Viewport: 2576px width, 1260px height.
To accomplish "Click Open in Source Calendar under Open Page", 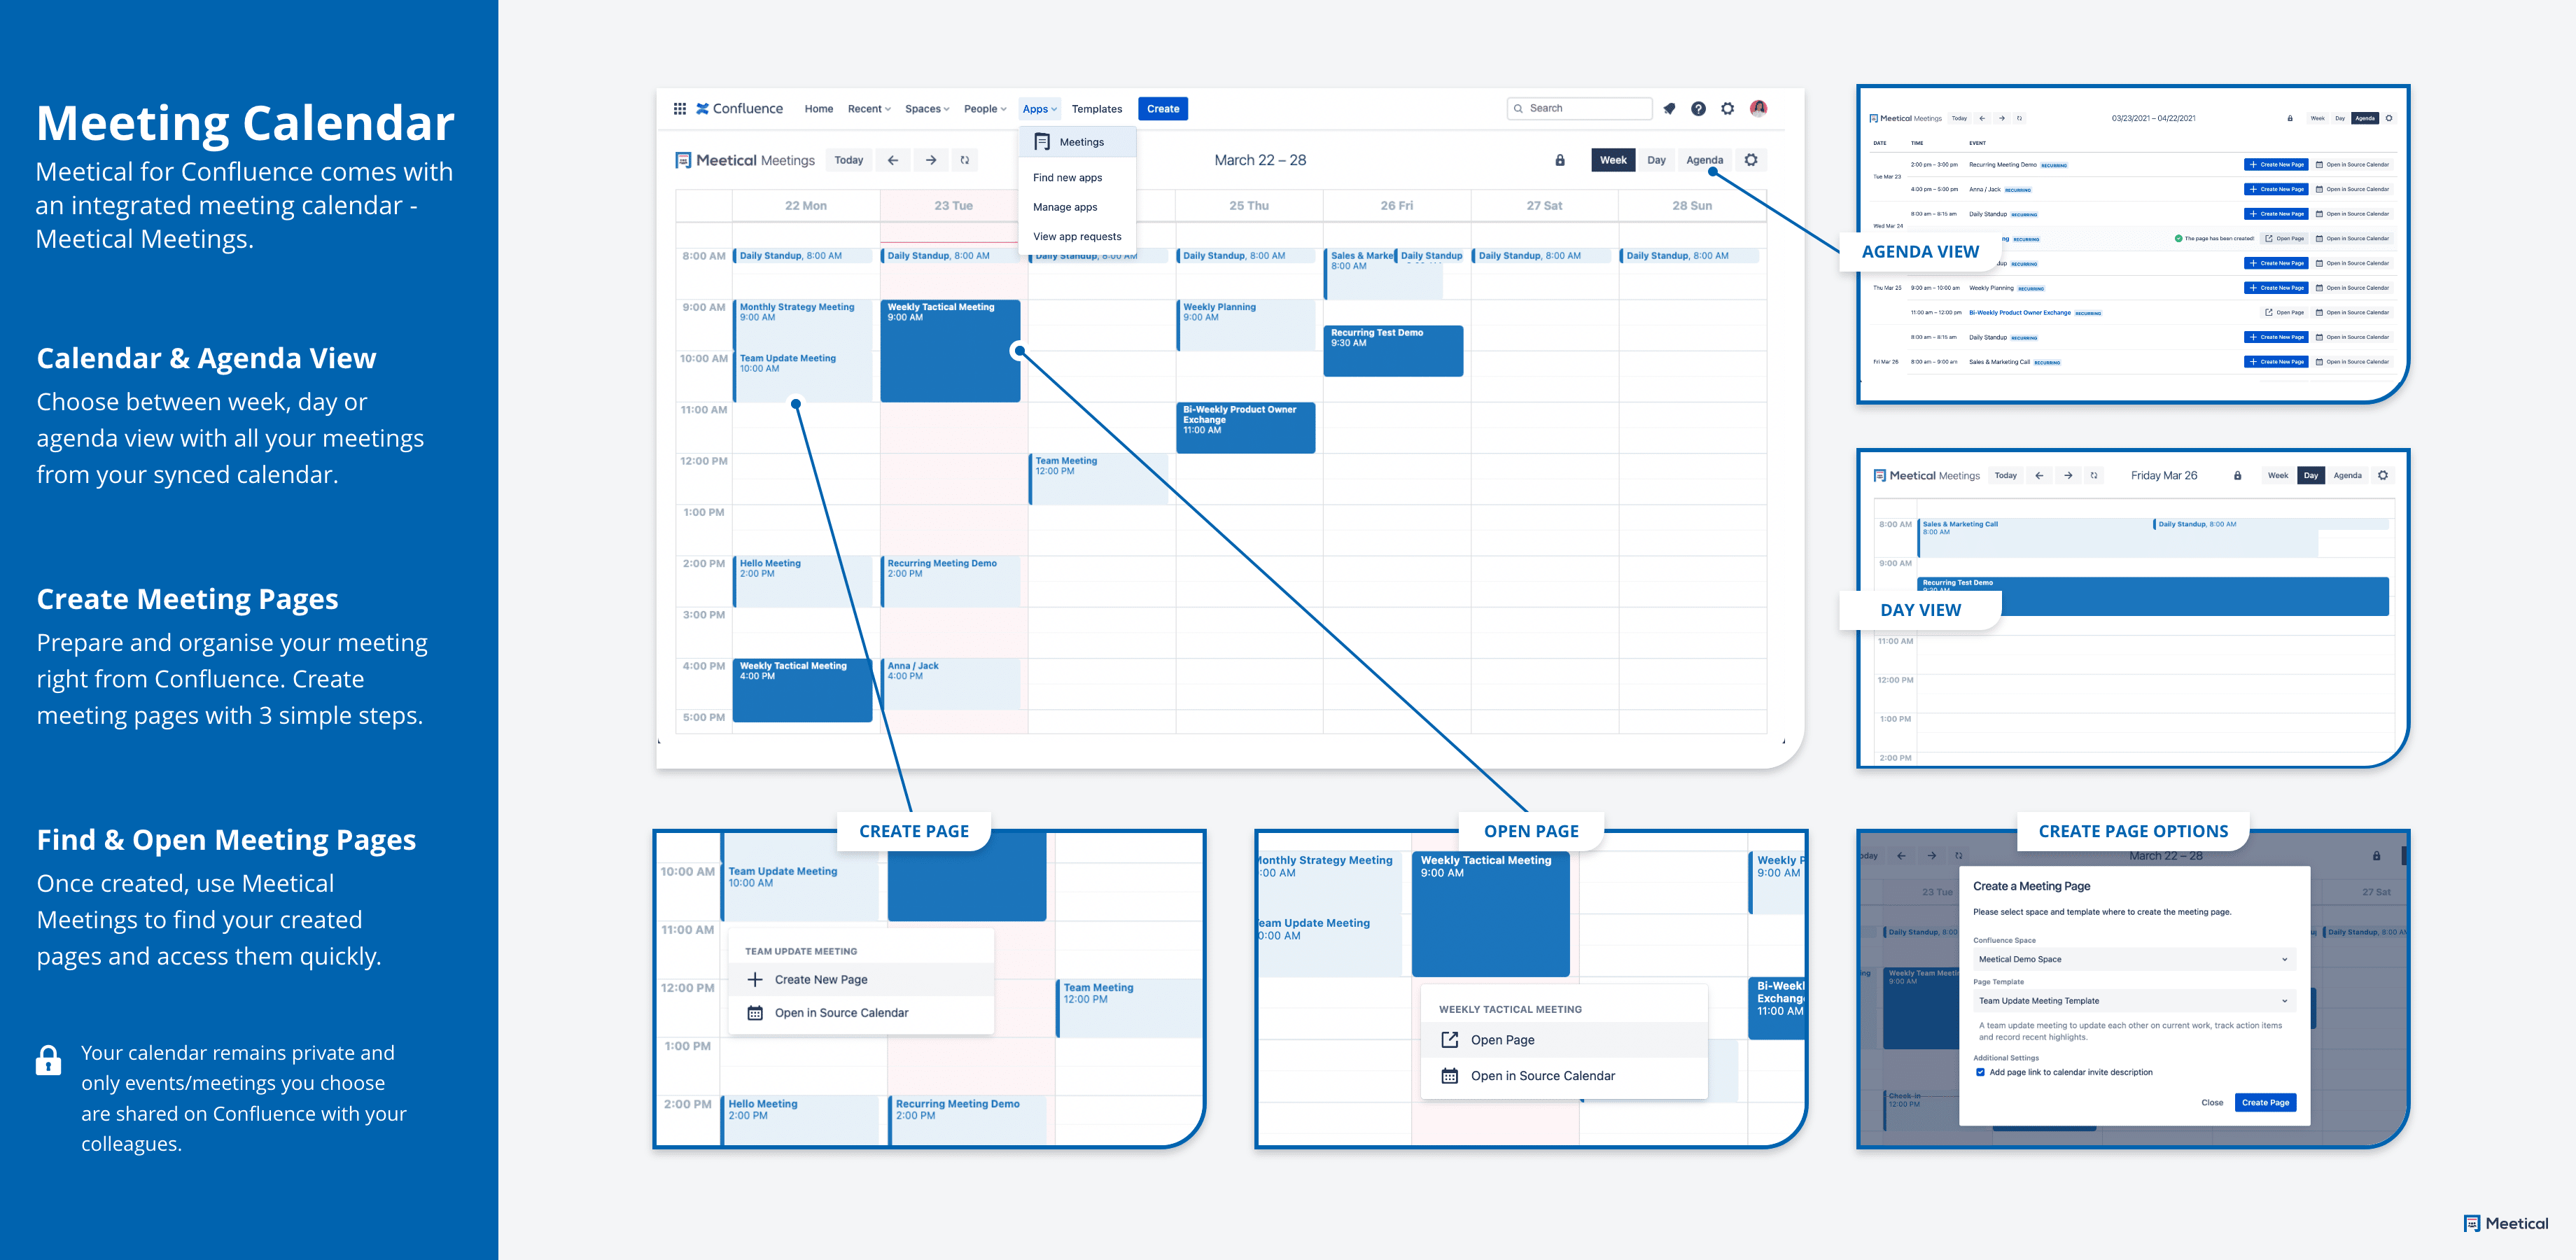I will pyautogui.click(x=1563, y=1076).
